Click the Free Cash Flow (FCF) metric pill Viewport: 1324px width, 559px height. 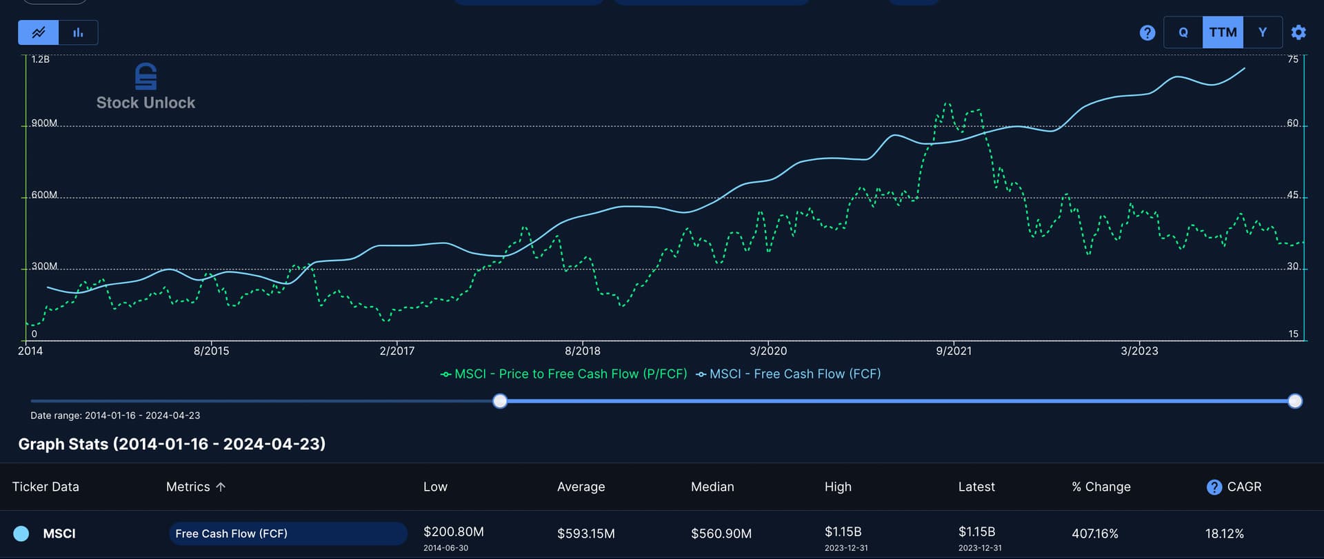(288, 533)
